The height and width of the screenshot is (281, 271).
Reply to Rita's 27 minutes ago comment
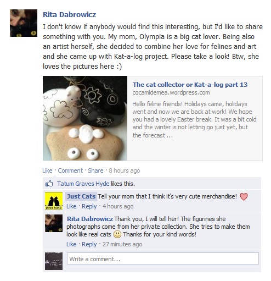coord(89,244)
